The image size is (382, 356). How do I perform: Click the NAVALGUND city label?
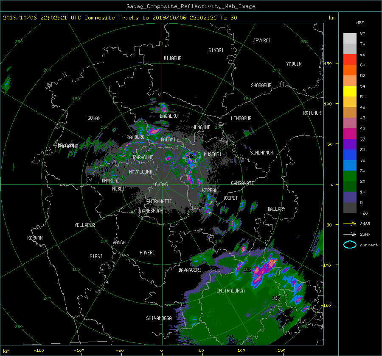tap(140, 172)
